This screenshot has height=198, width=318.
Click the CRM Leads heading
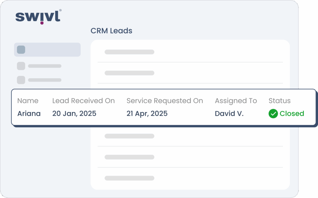111,31
